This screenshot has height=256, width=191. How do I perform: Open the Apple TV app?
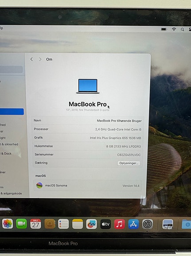[105, 224]
